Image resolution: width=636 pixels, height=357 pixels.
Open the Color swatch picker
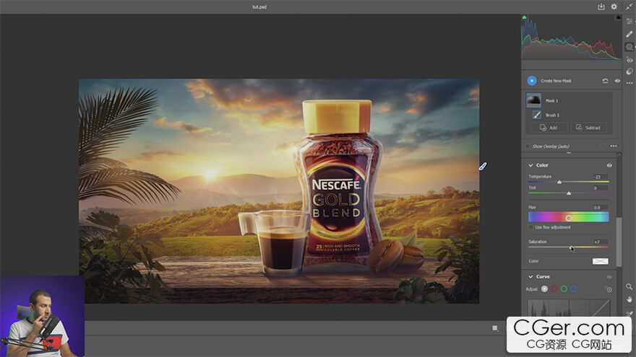tap(601, 261)
